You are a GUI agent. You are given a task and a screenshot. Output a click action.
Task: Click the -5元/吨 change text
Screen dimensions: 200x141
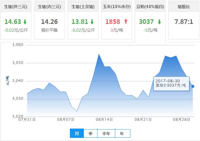pos(150,30)
